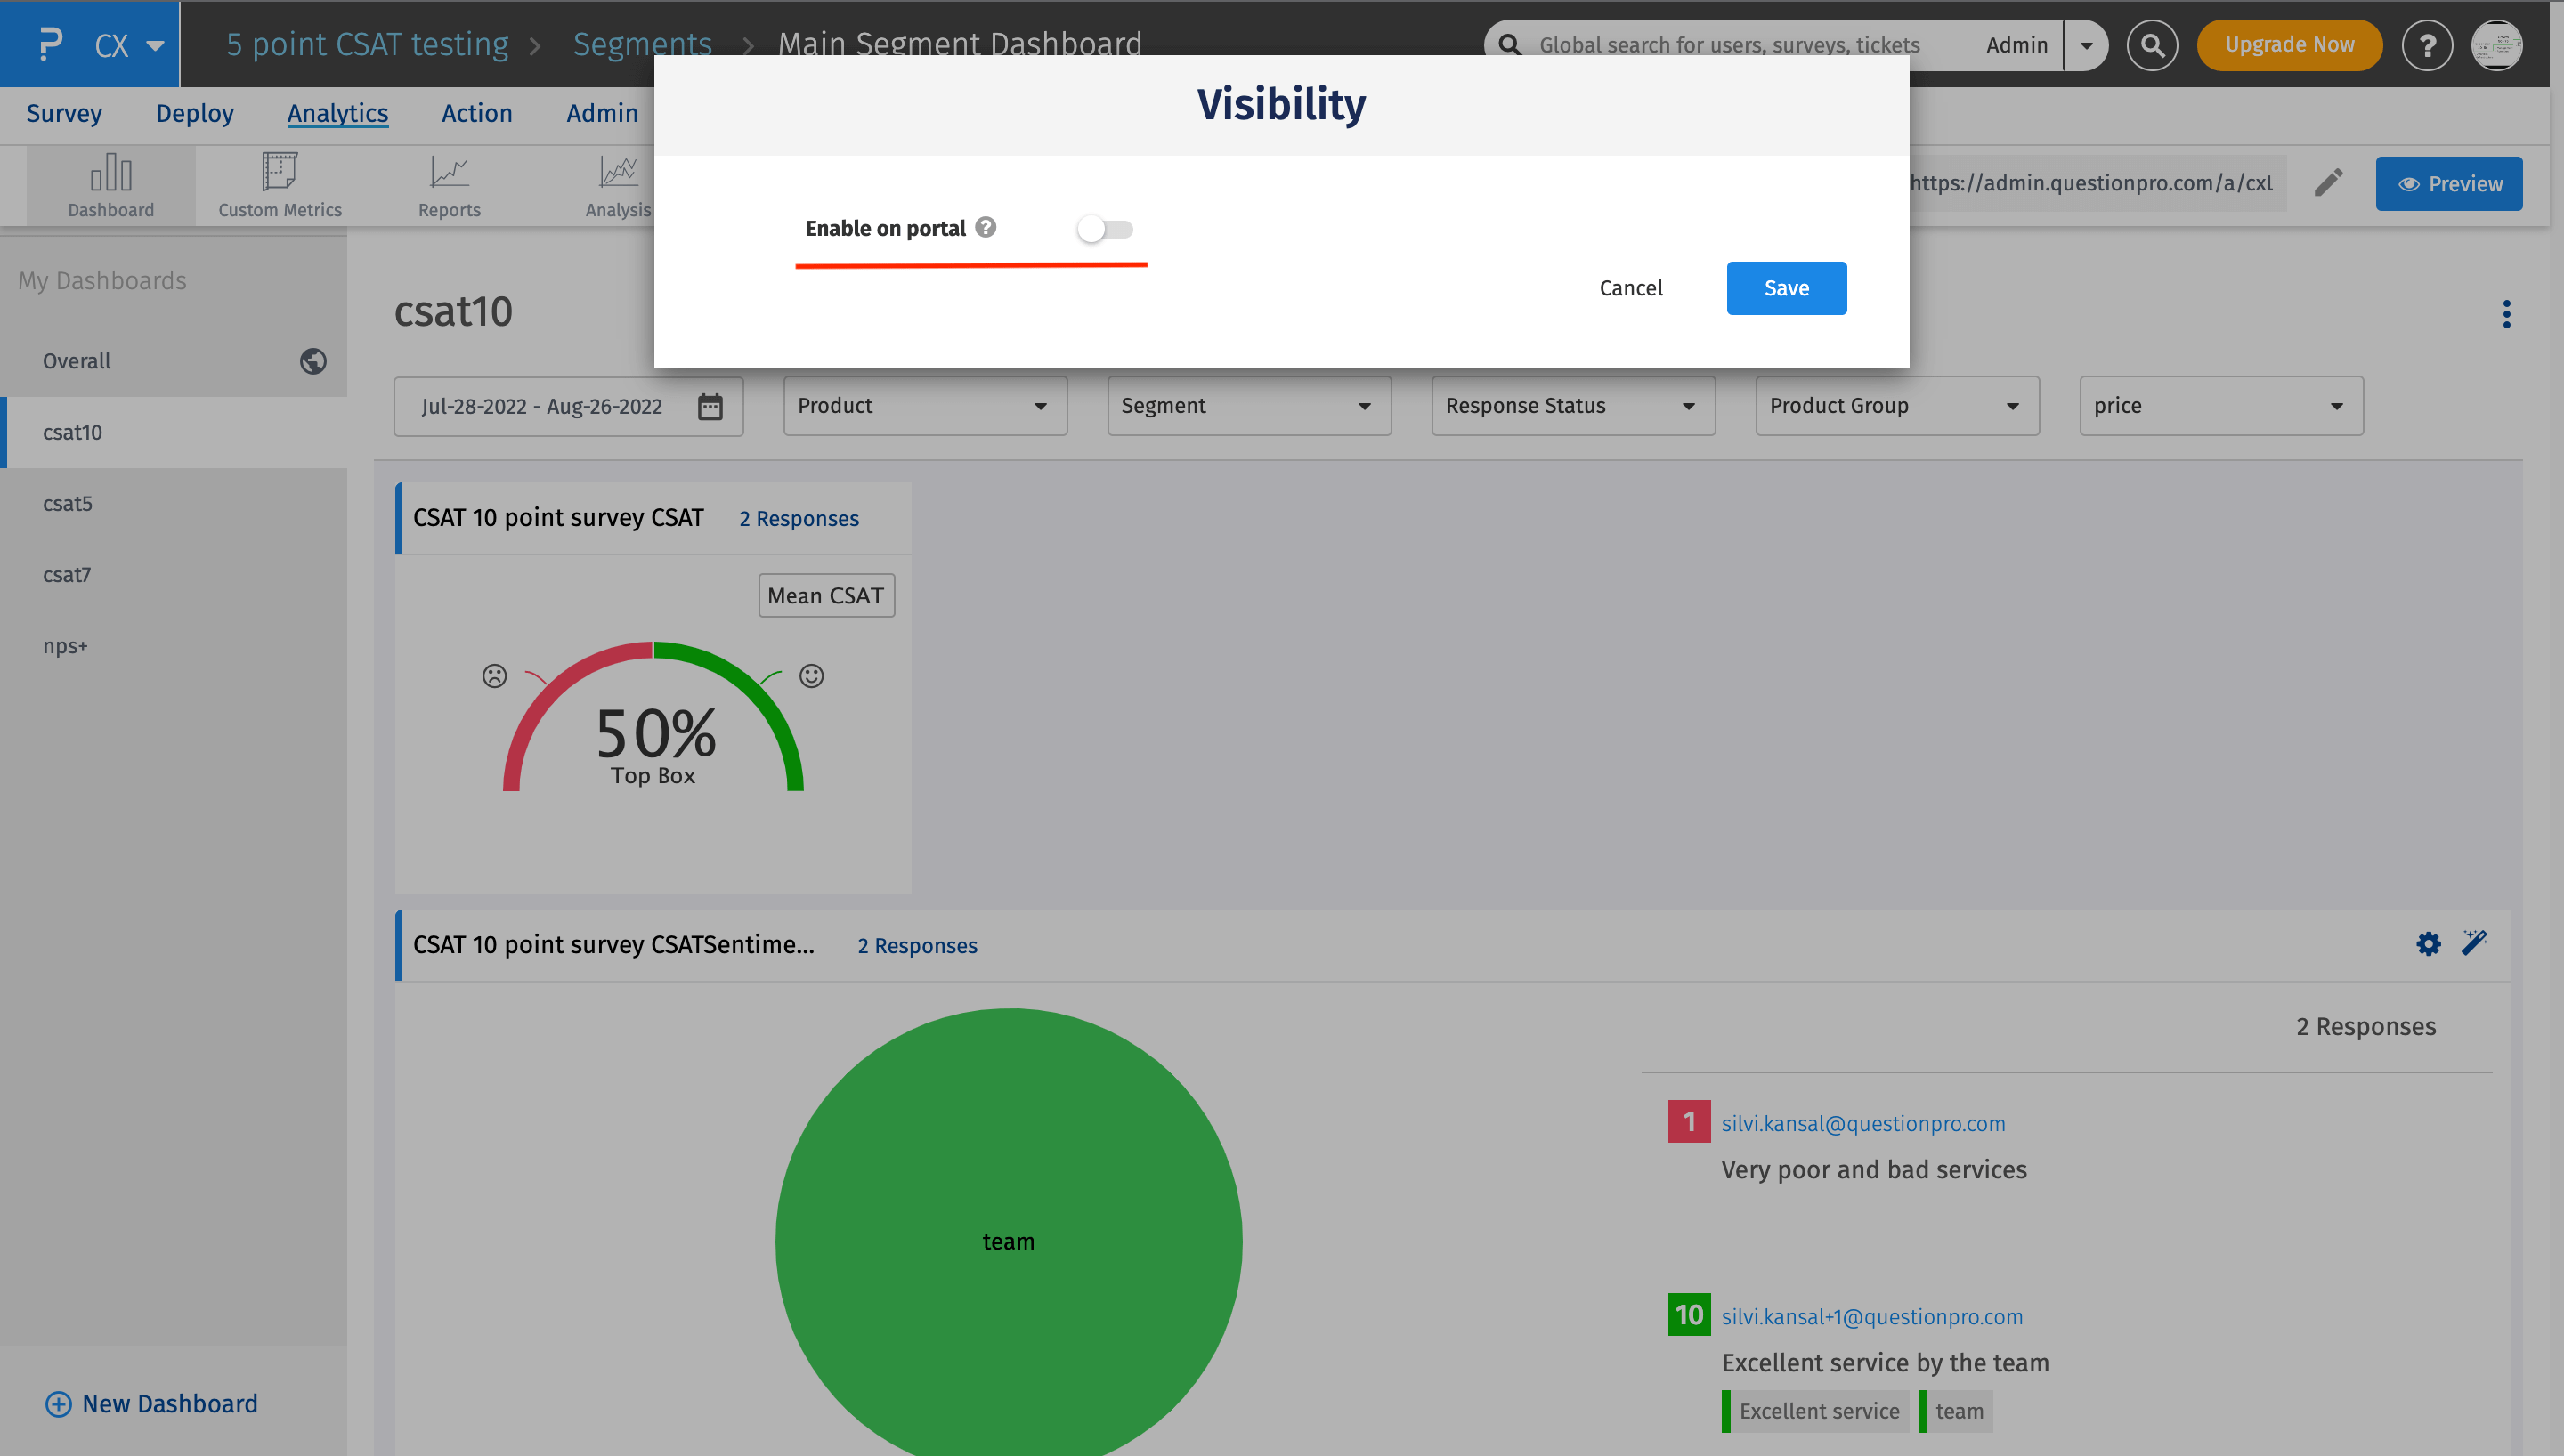The image size is (2564, 1456).
Task: Switch to the Analytics tab
Action: (337, 113)
